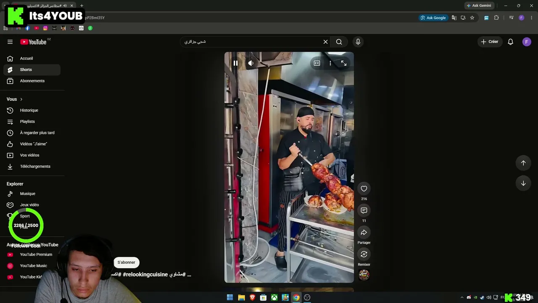This screenshot has width=538, height=303.
Task: Open the comments on the Short
Action: coord(364,210)
